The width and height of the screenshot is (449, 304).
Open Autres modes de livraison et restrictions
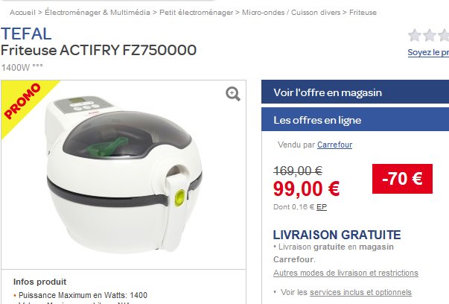tap(345, 273)
